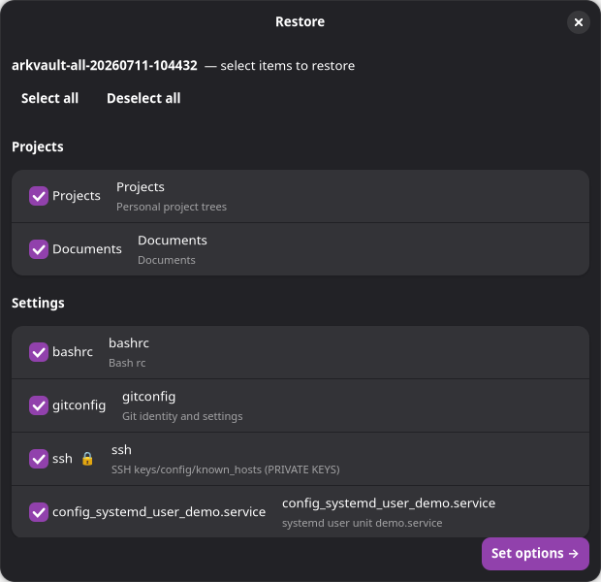Click the 'Personal project trees' description
The height and width of the screenshot is (582, 601).
pyautogui.click(x=172, y=207)
